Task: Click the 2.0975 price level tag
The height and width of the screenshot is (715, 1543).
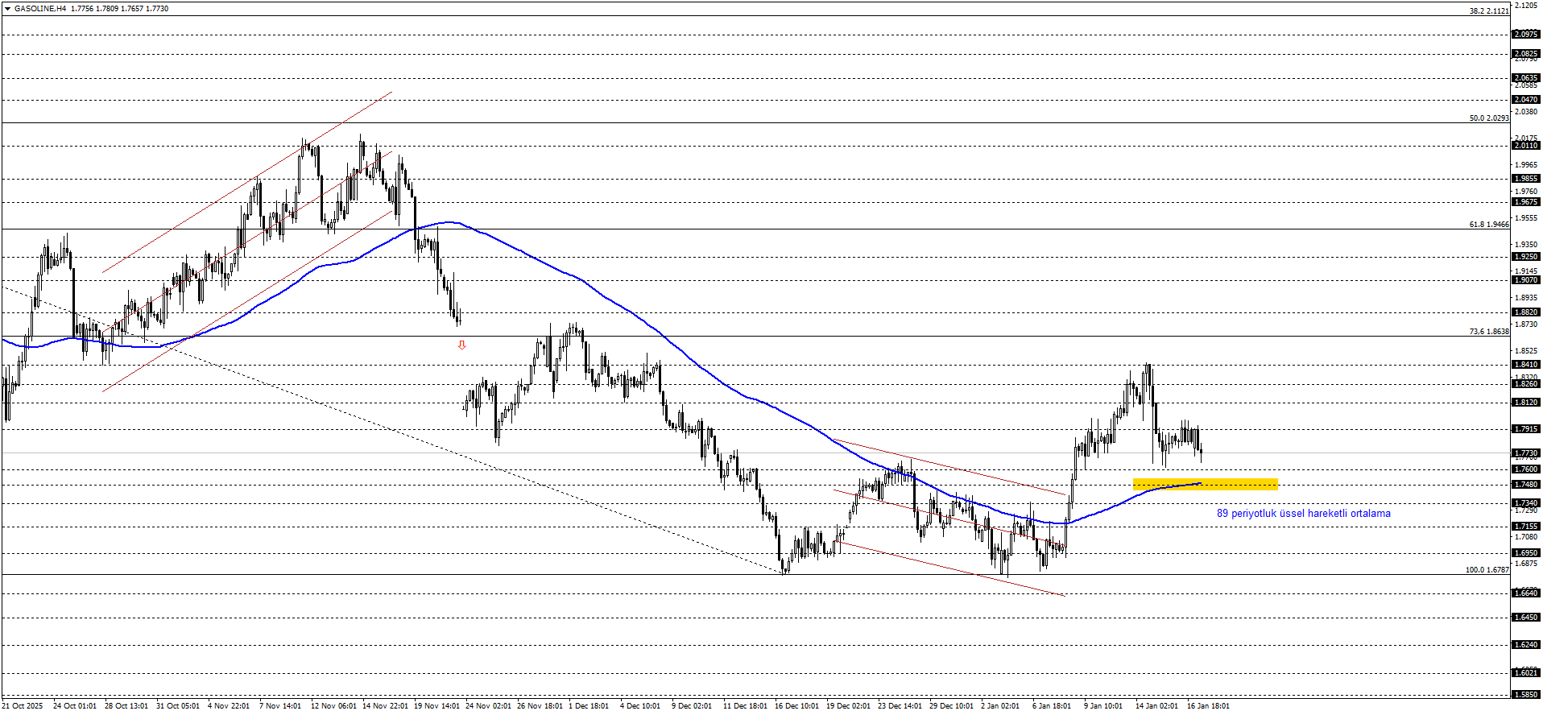Action: [1525, 35]
